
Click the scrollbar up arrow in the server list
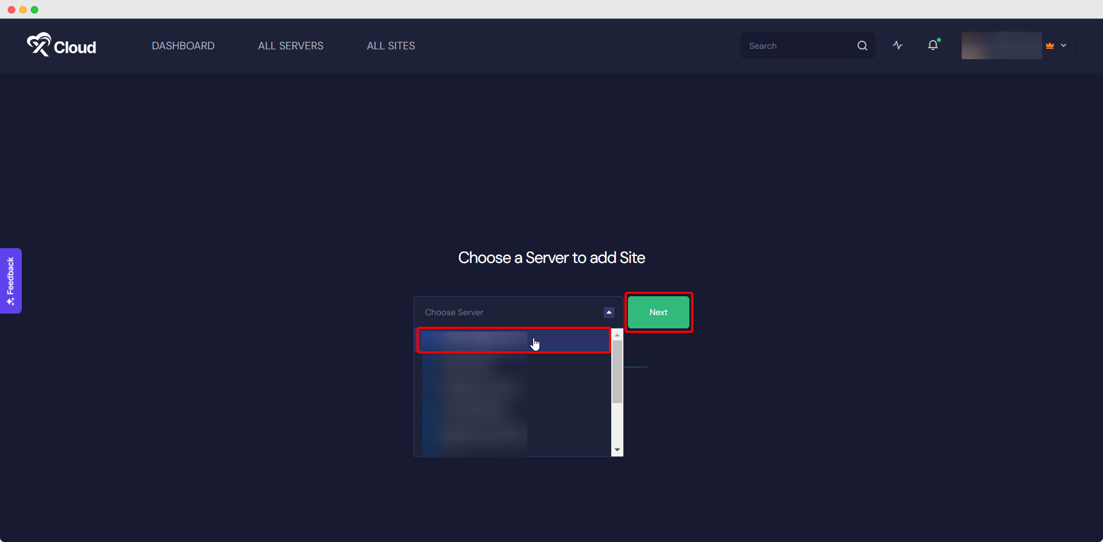[616, 335]
